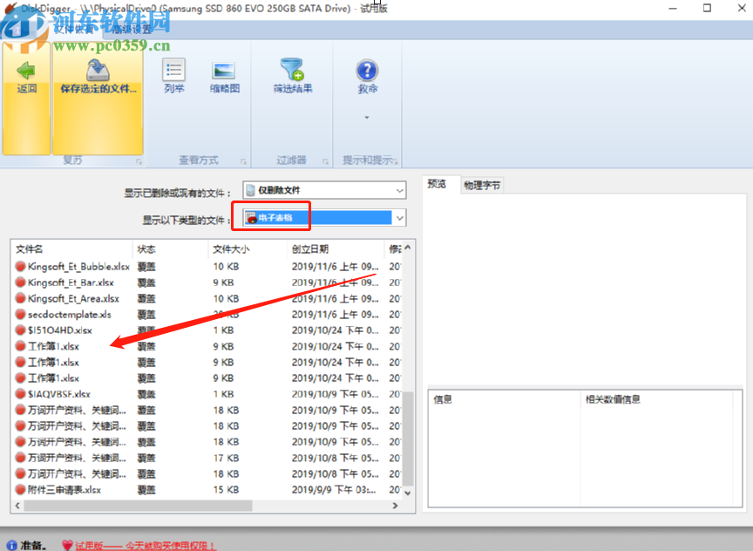The height and width of the screenshot is (551, 753).
Task: Click red status icon of $IAQVBSF.xlsx
Action: 20,394
